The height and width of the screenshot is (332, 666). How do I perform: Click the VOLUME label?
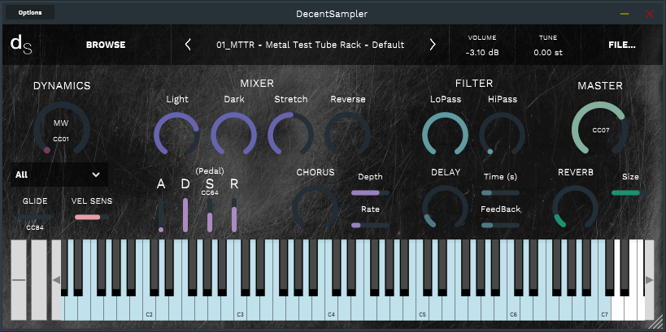tap(482, 37)
